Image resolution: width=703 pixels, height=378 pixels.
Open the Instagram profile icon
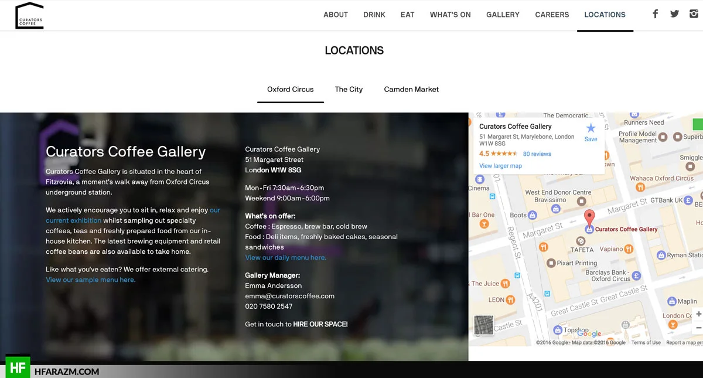694,14
